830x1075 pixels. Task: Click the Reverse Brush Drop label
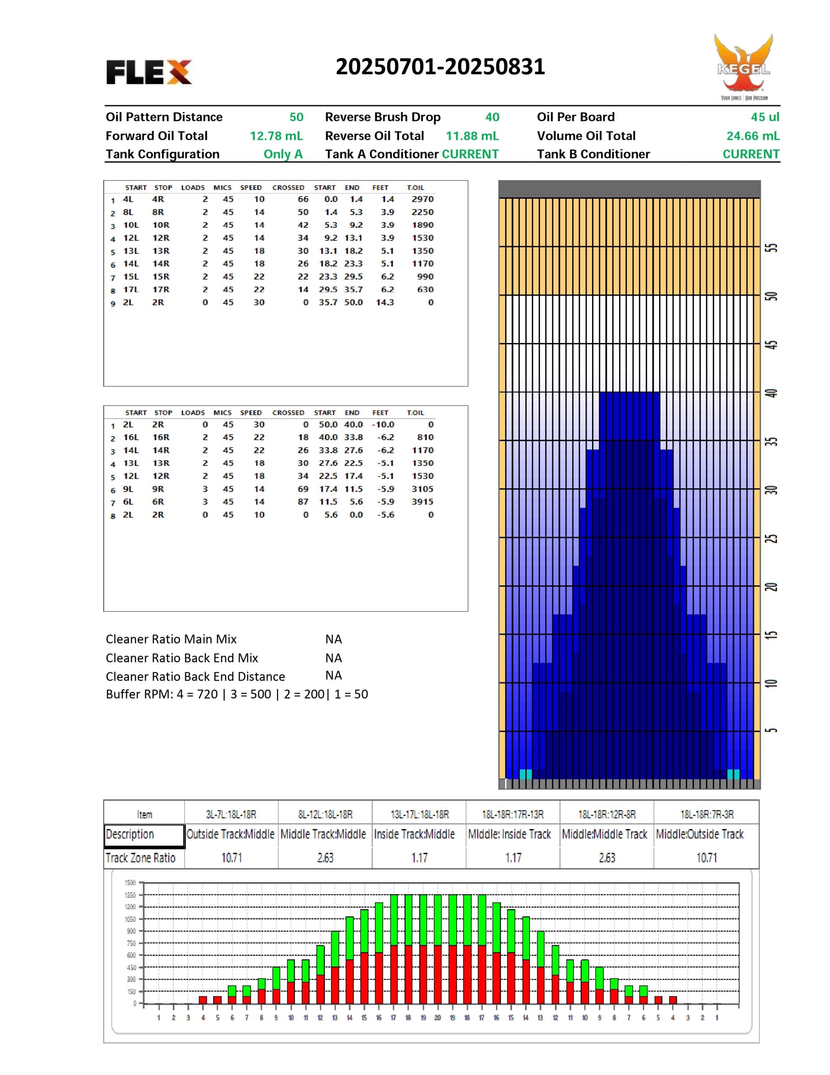383,117
